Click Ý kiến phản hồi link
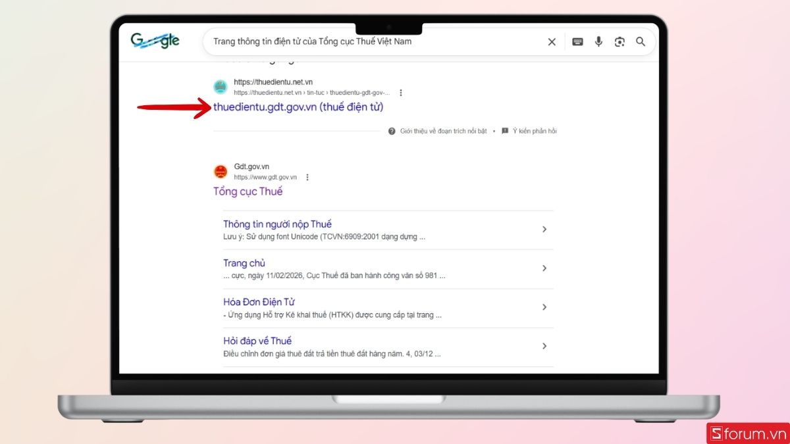Screen dimensions: 790x444 (535, 131)
